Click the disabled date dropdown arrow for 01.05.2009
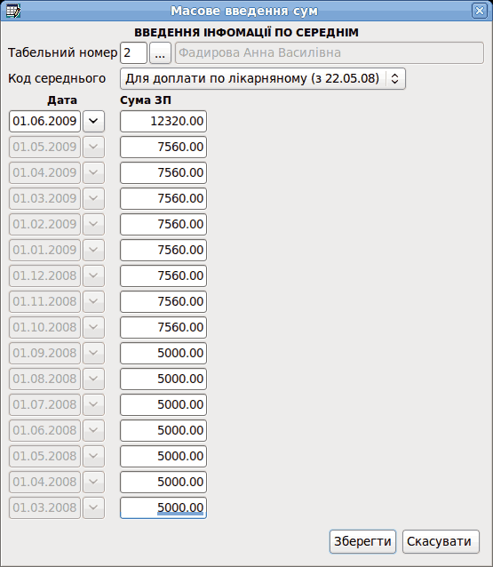The width and height of the screenshot is (493, 567). (93, 147)
